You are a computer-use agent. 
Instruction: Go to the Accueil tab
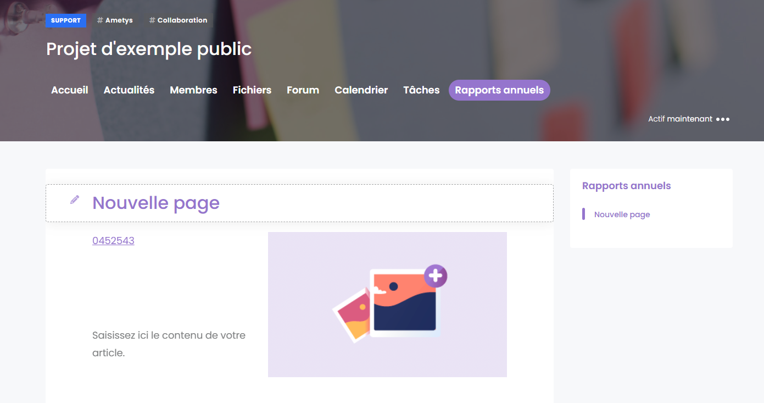tap(70, 90)
